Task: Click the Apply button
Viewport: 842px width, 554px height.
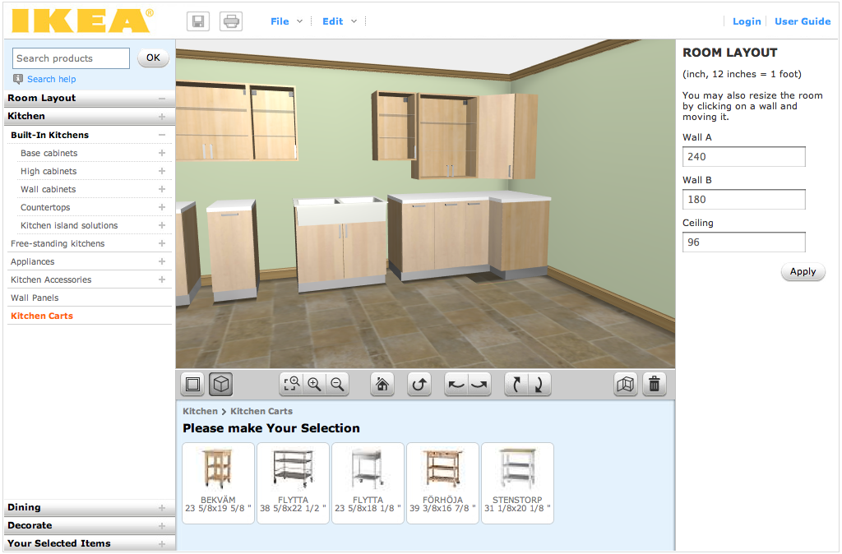Action: (x=803, y=271)
